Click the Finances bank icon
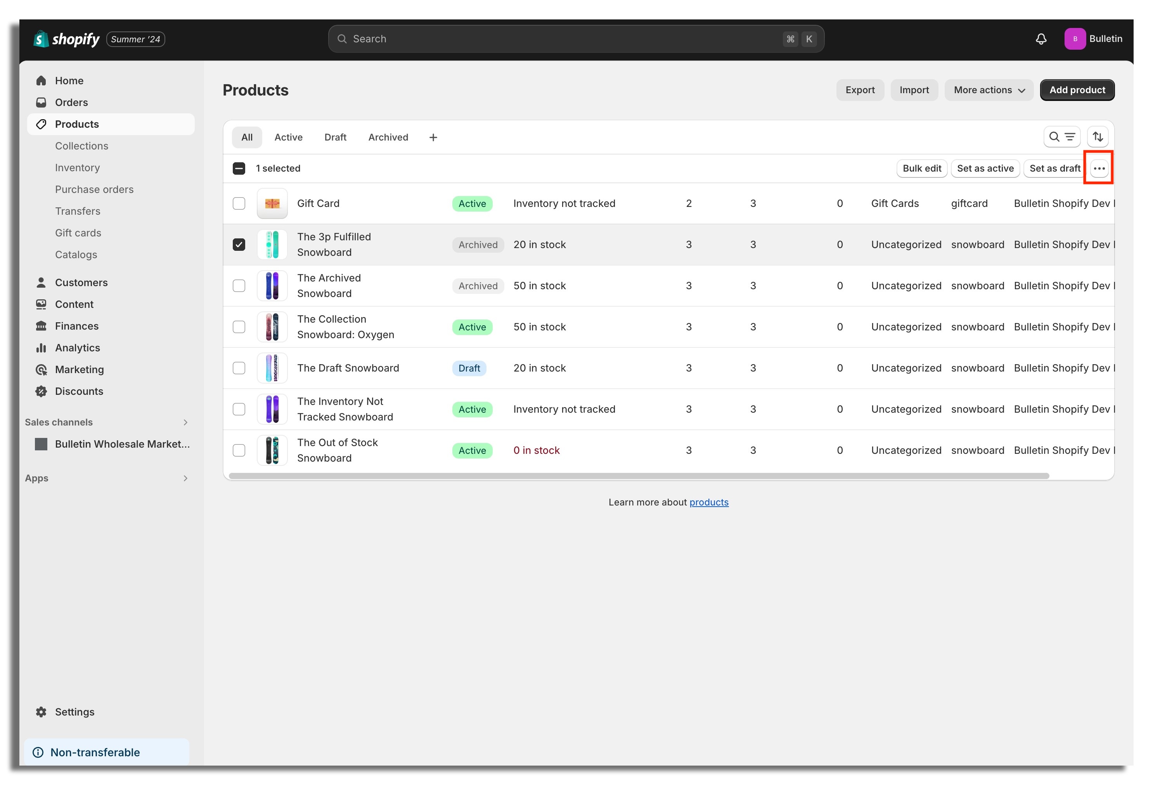 (x=41, y=326)
